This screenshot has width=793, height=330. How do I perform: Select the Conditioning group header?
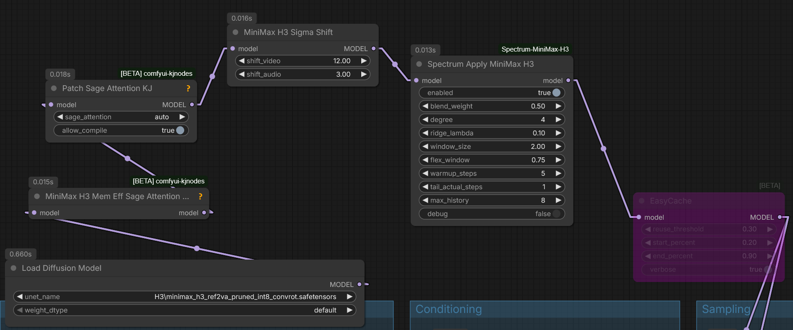[x=545, y=309]
